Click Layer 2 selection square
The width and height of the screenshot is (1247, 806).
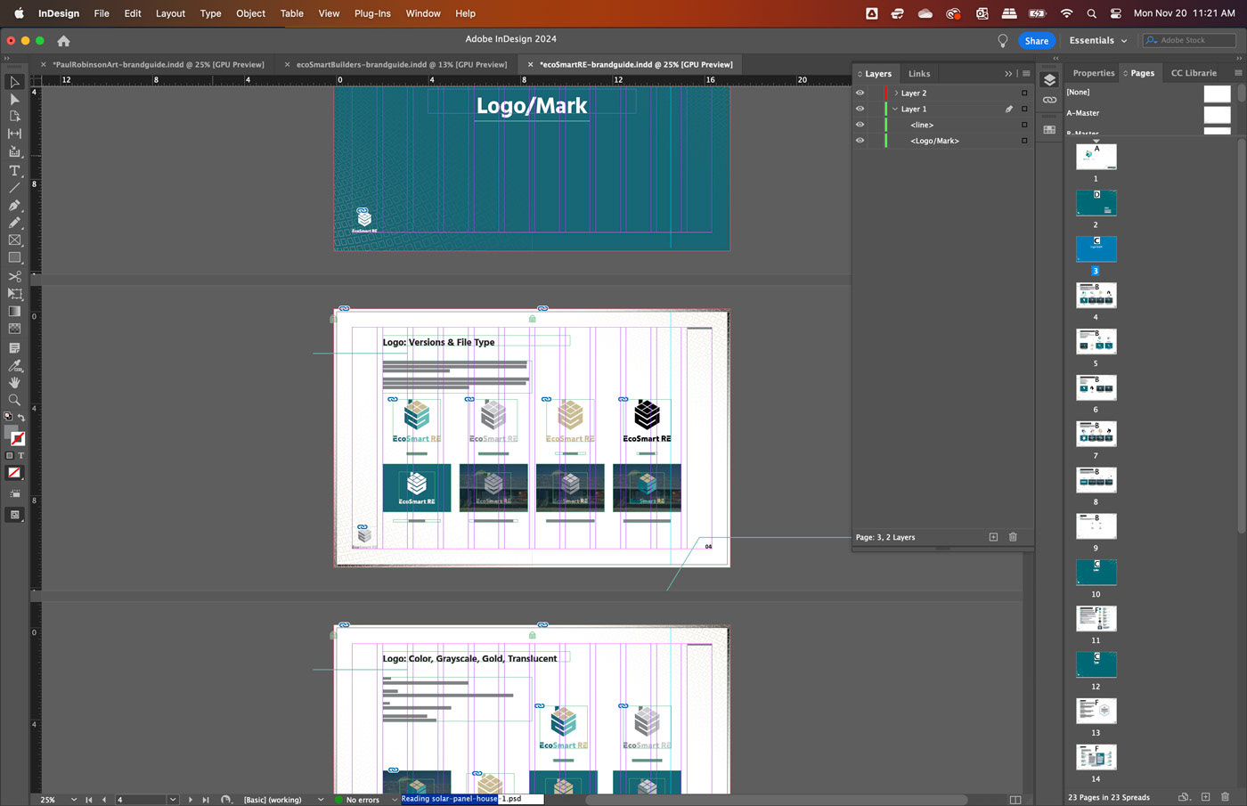pyautogui.click(x=1024, y=93)
